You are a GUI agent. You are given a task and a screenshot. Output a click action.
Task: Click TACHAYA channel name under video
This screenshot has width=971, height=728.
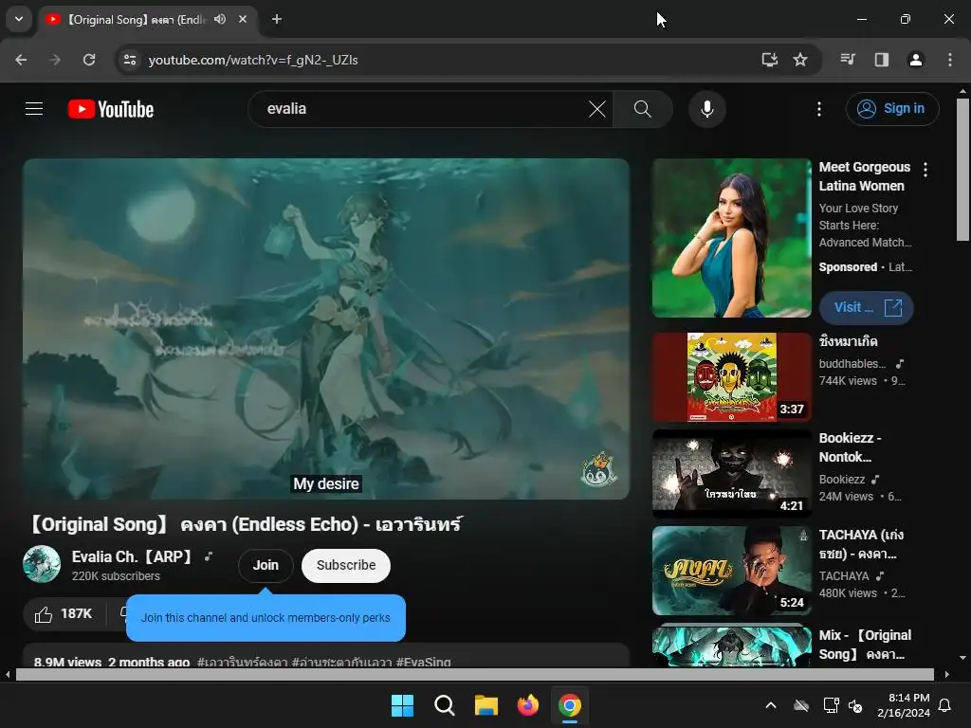point(843,575)
